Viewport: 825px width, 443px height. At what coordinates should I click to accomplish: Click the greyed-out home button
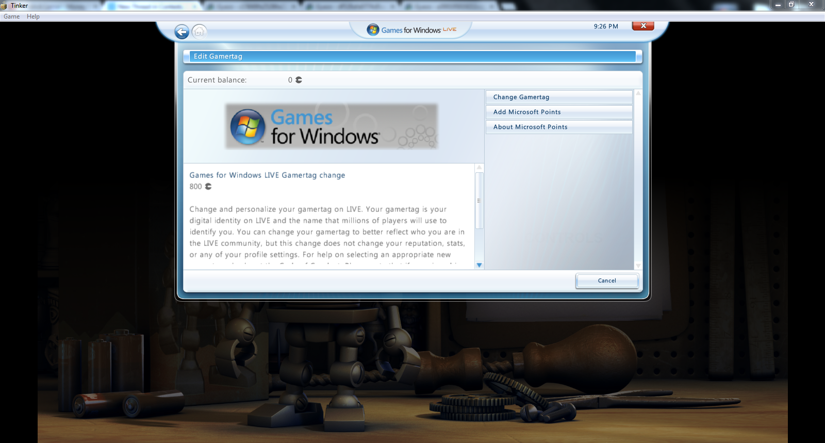[x=199, y=32]
